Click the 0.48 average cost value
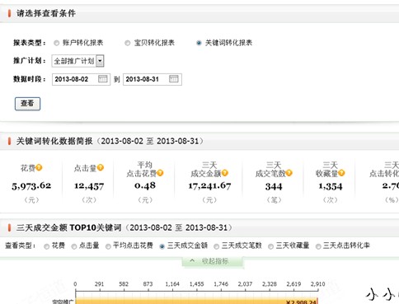The image size is (399, 304). coord(145,185)
